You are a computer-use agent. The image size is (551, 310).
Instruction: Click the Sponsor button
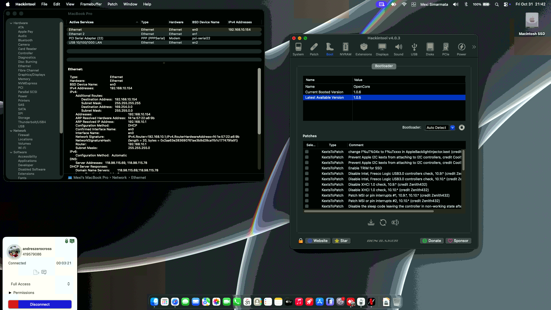(458, 241)
